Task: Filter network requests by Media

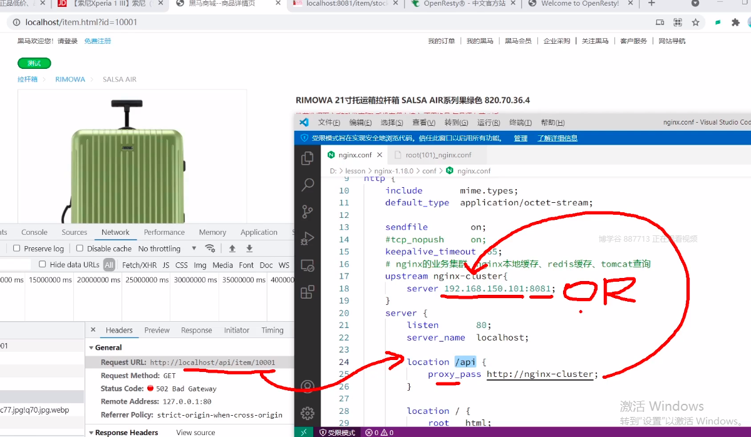Action: click(223, 265)
